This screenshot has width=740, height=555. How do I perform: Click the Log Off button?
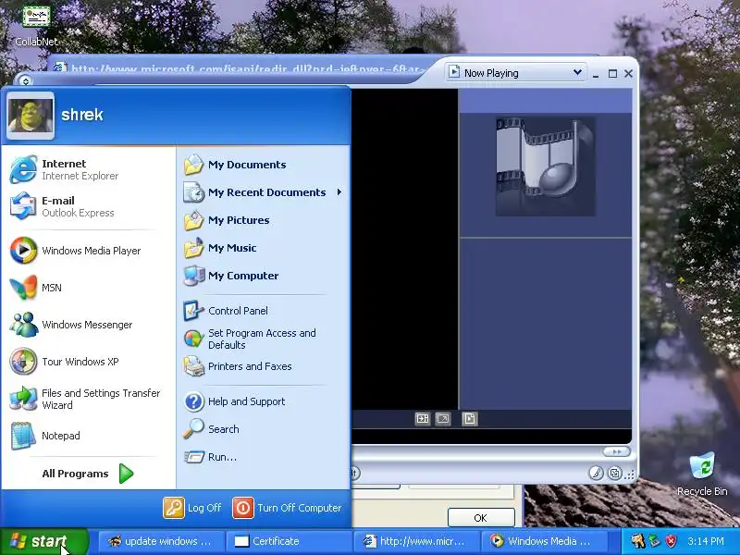click(192, 508)
